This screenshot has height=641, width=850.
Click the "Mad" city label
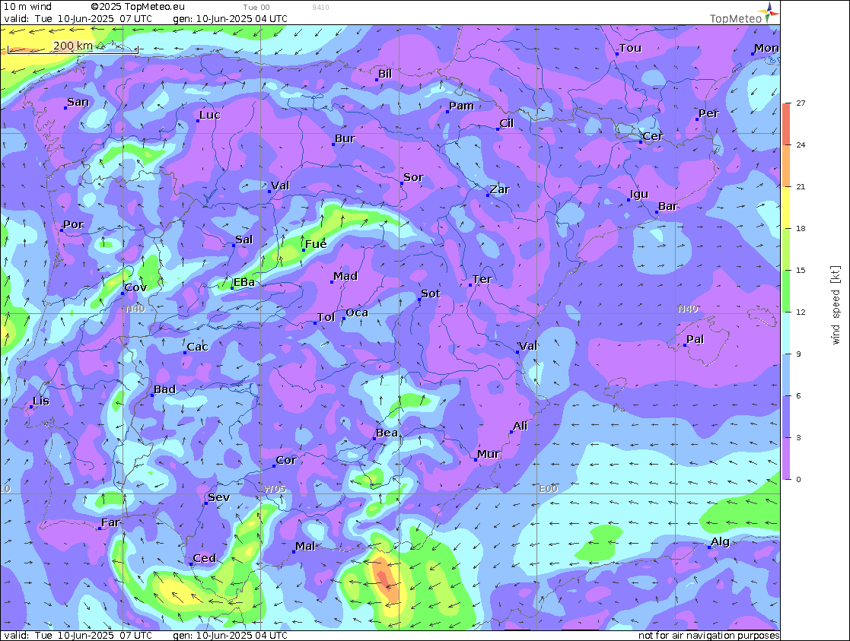click(x=345, y=276)
